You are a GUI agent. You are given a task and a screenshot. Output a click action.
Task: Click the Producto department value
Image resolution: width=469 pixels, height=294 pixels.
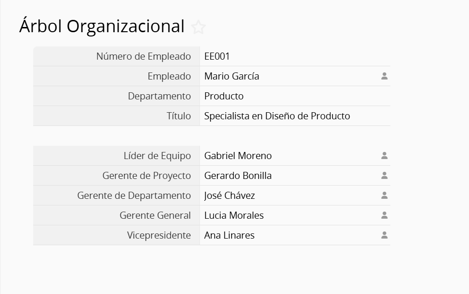tap(224, 96)
